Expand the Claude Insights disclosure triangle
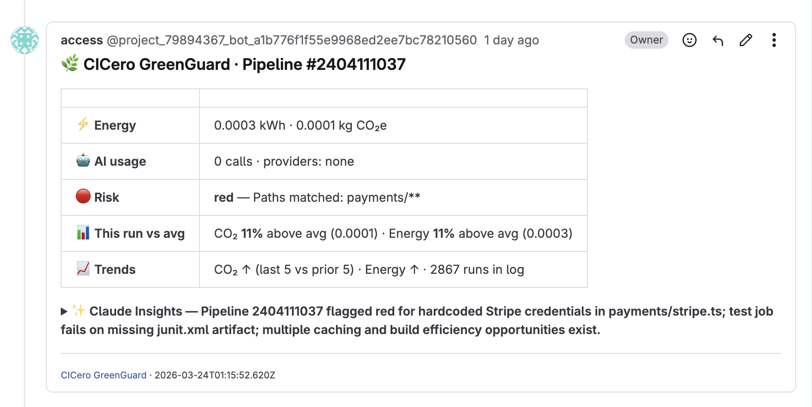This screenshot has width=812, height=407. click(x=64, y=312)
